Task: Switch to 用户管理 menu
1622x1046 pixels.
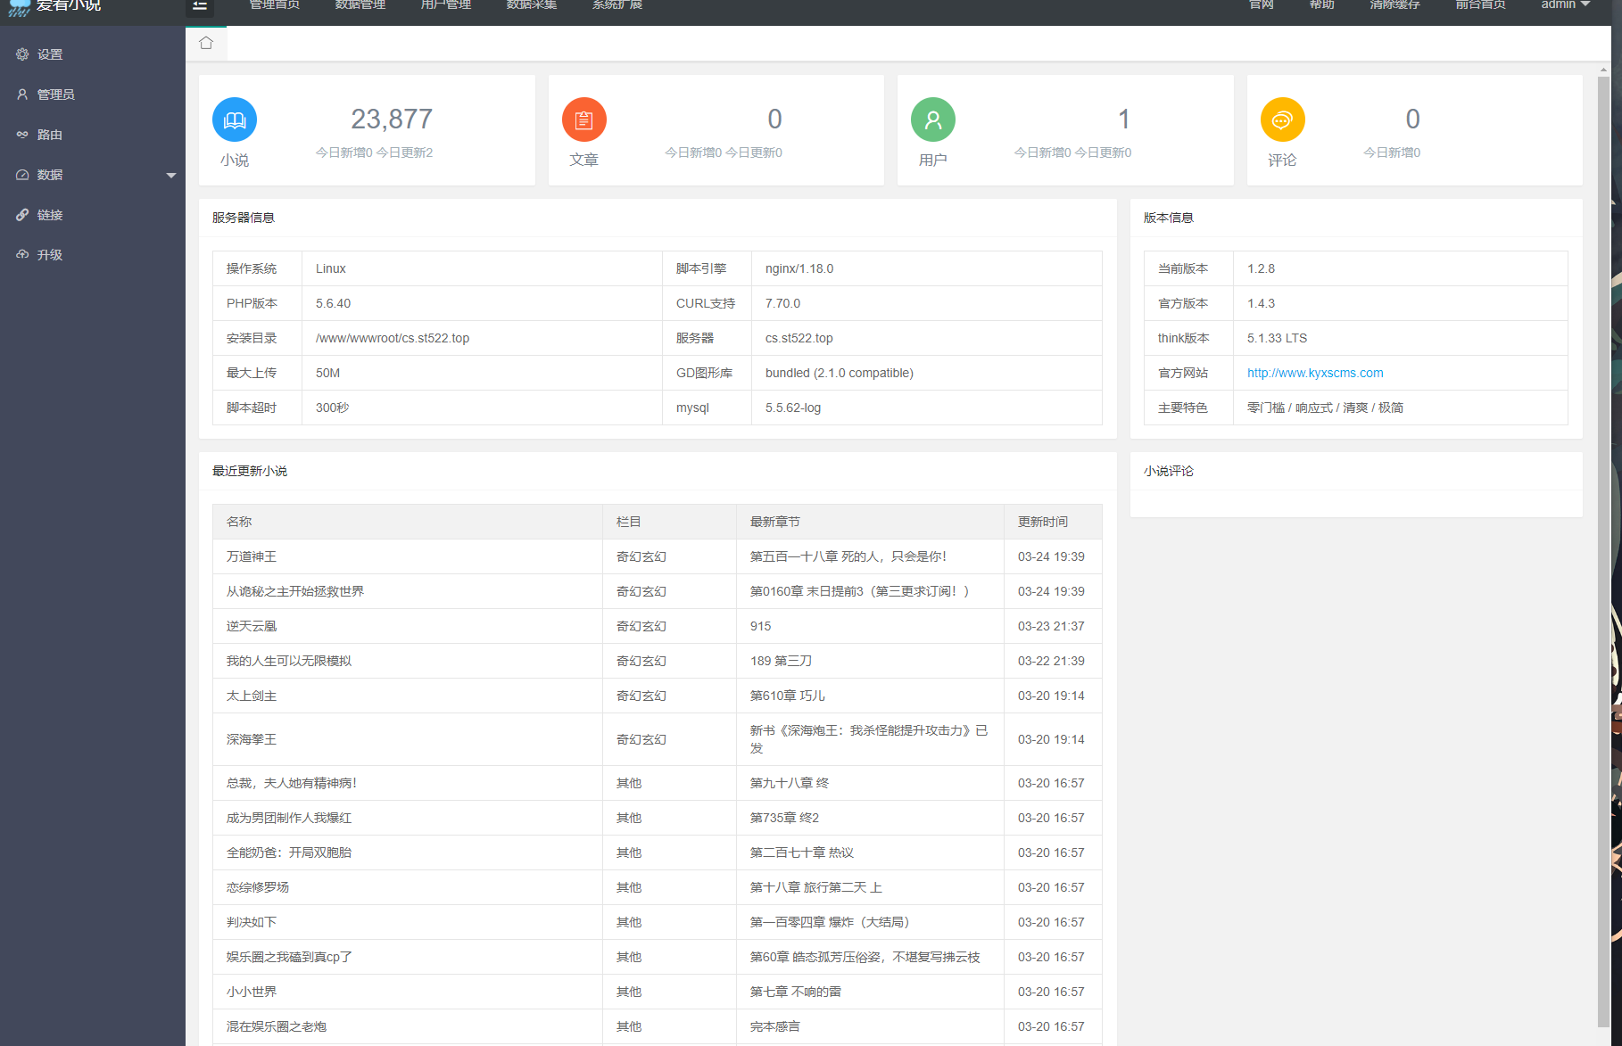Action: pos(446,5)
